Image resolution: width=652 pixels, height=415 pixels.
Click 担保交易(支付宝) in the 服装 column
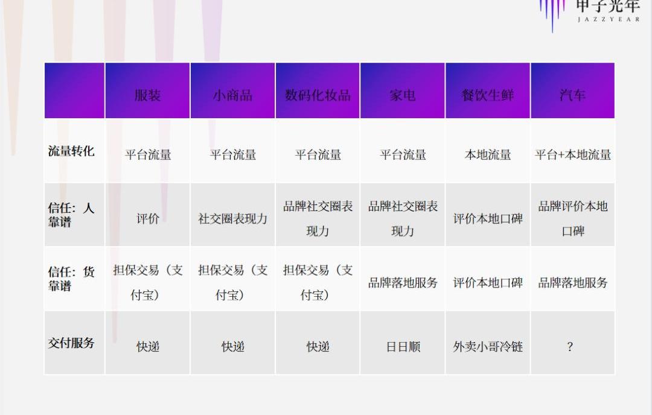(148, 282)
